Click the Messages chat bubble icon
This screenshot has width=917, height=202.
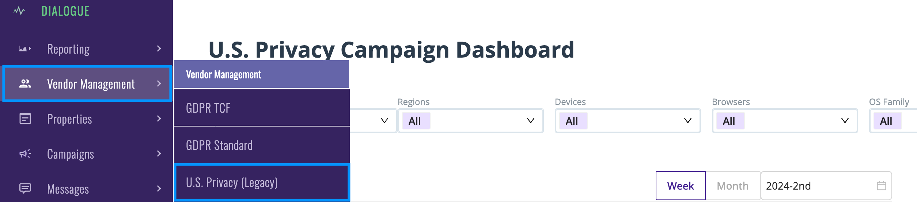(25, 189)
